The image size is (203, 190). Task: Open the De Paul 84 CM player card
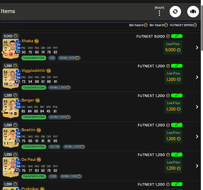11,168
